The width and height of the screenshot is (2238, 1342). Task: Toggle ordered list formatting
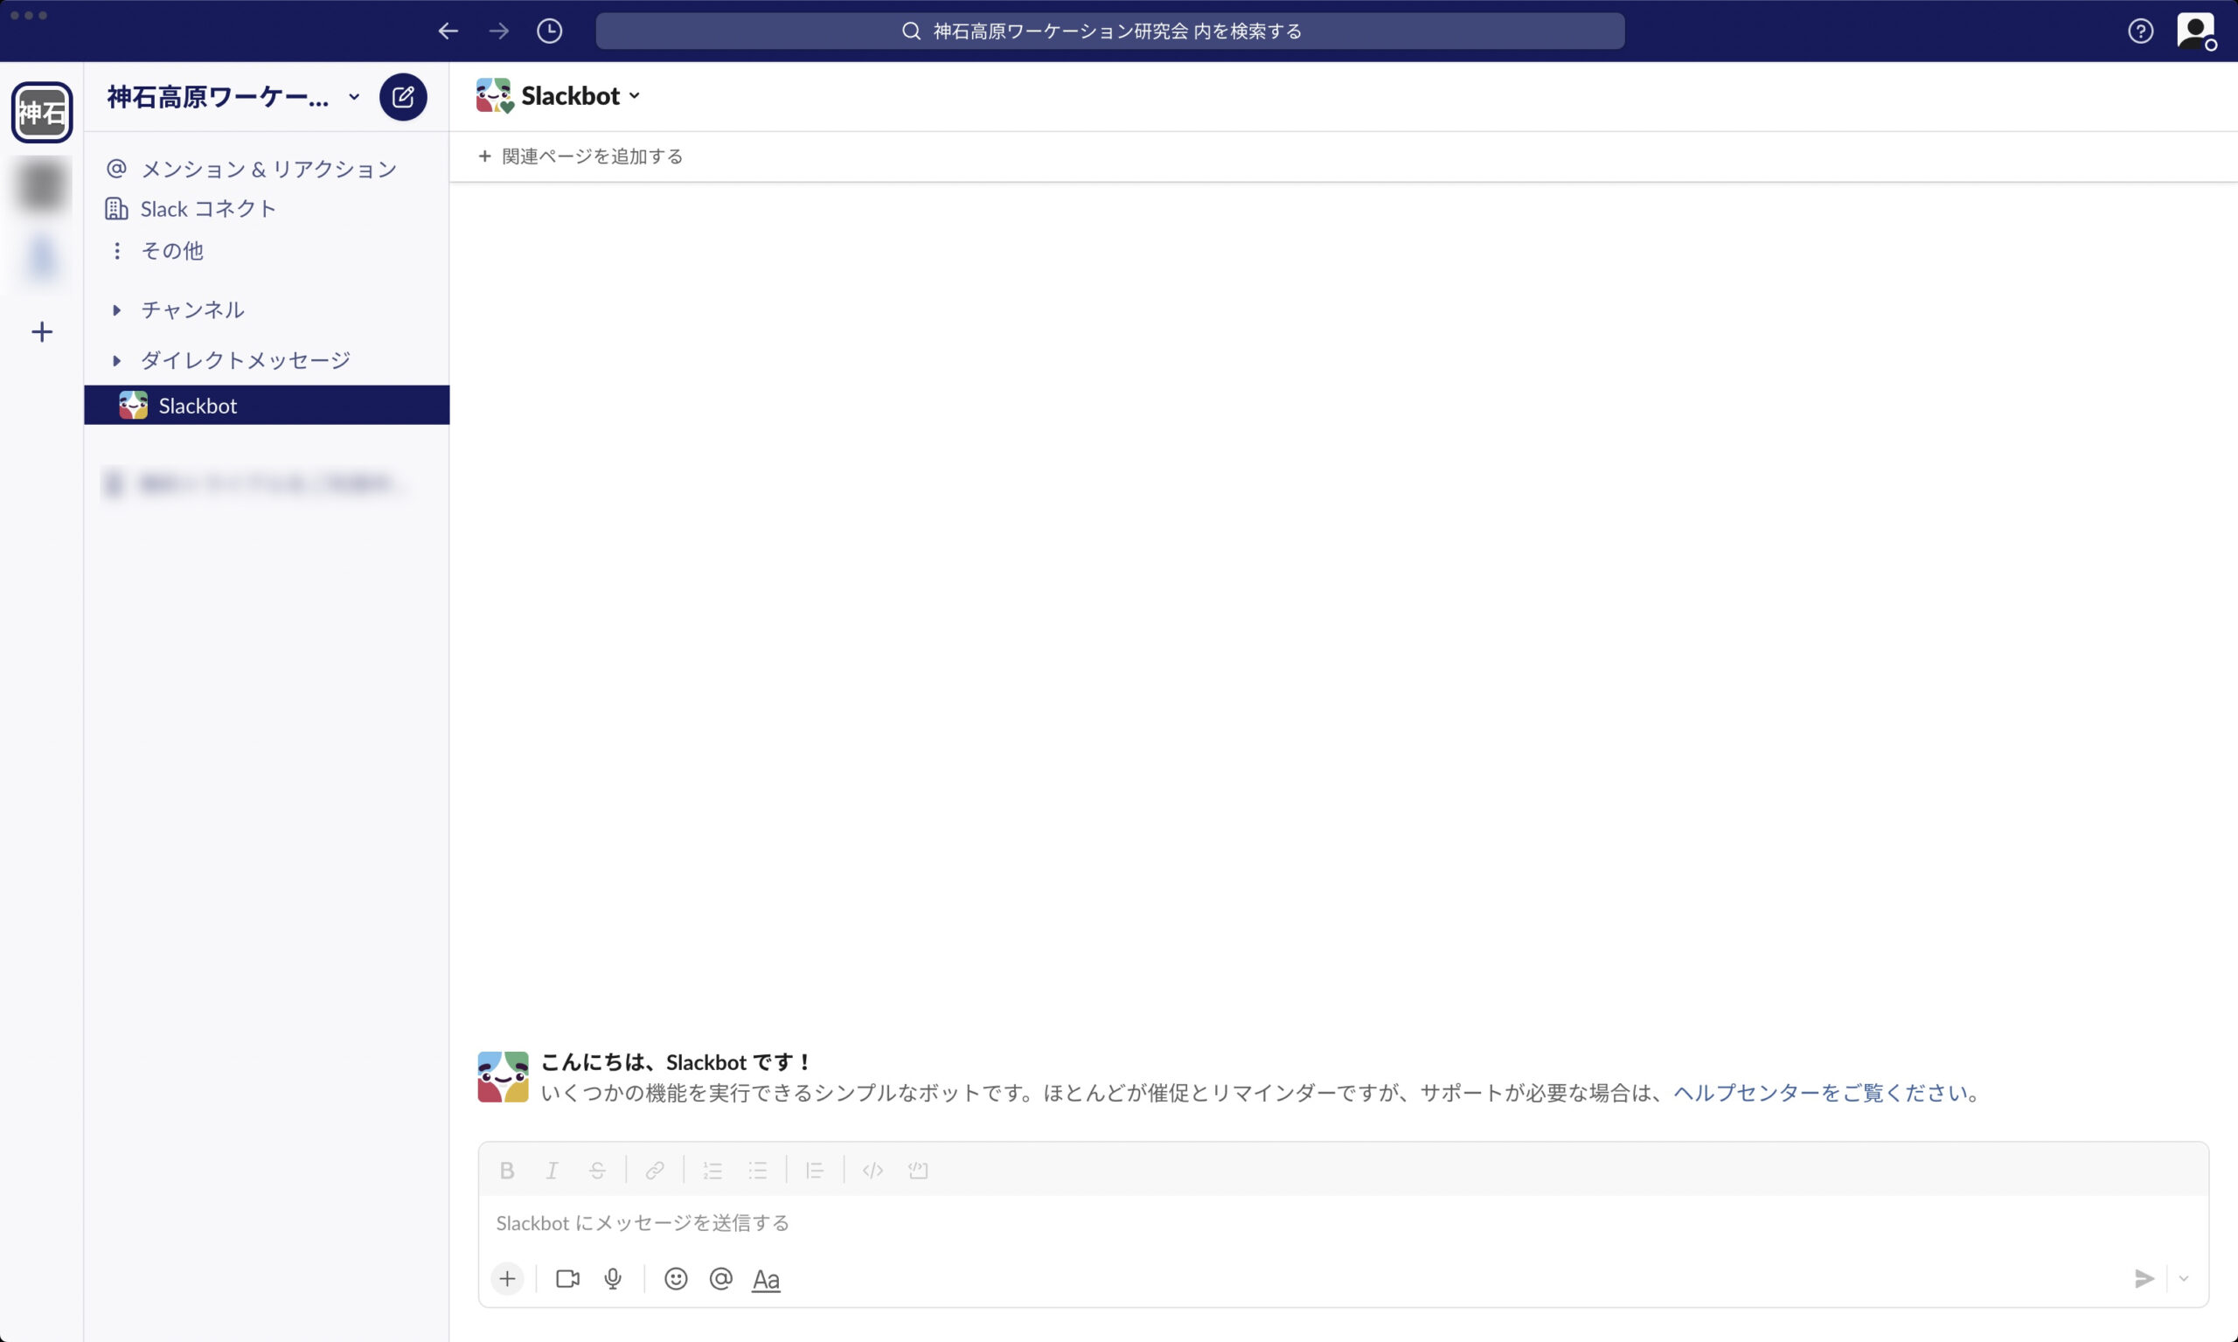pos(712,1170)
